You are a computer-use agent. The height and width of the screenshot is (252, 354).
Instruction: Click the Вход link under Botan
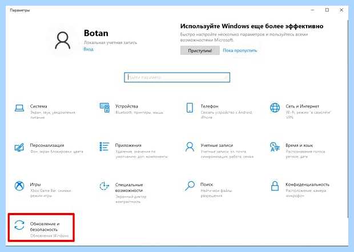(88, 49)
